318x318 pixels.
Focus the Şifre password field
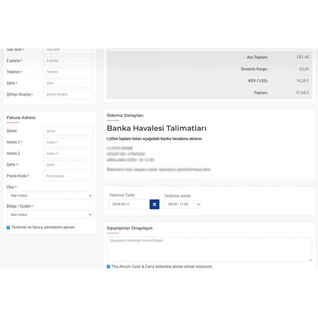click(x=68, y=83)
